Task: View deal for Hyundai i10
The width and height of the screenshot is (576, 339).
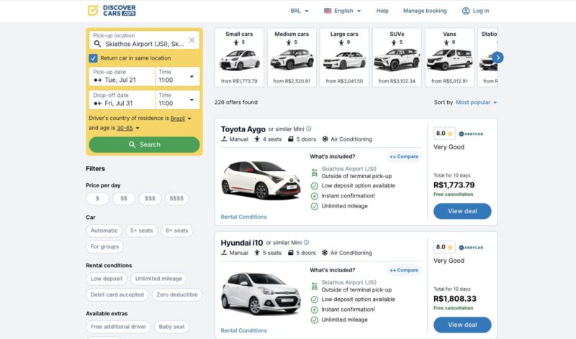Action: (x=462, y=325)
